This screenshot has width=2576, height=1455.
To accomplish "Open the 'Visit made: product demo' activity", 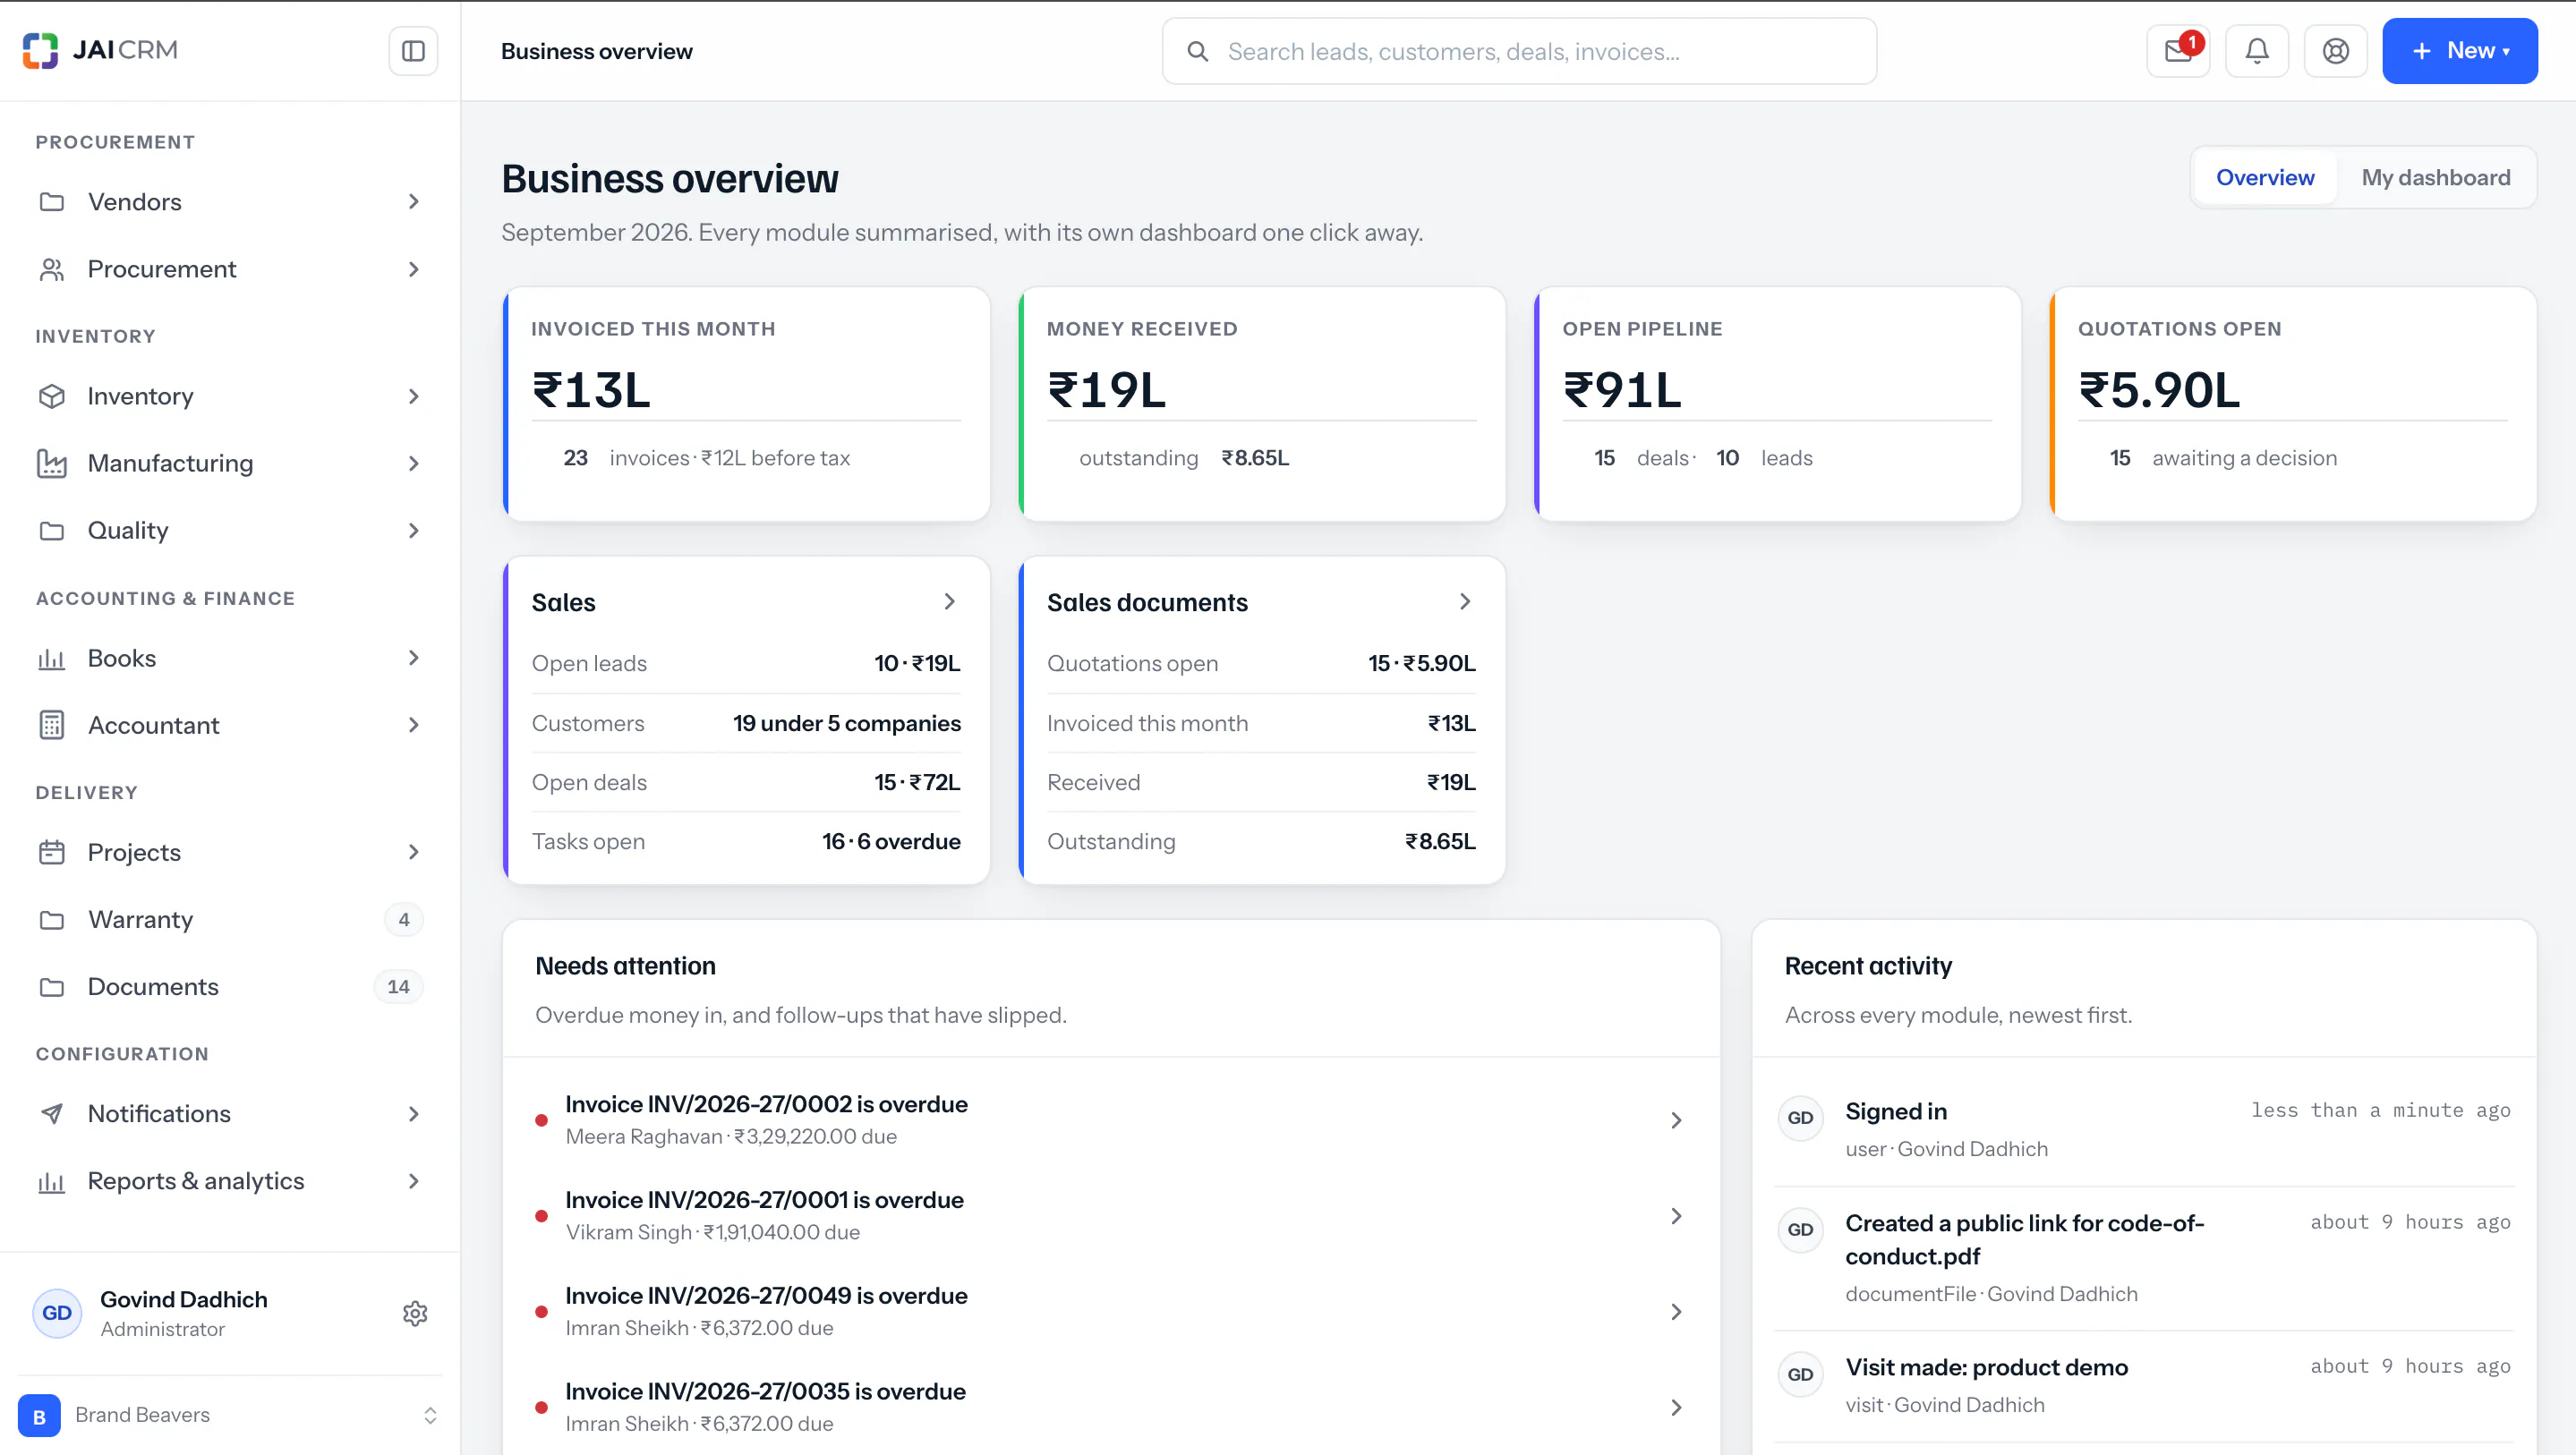I will [2143, 1385].
